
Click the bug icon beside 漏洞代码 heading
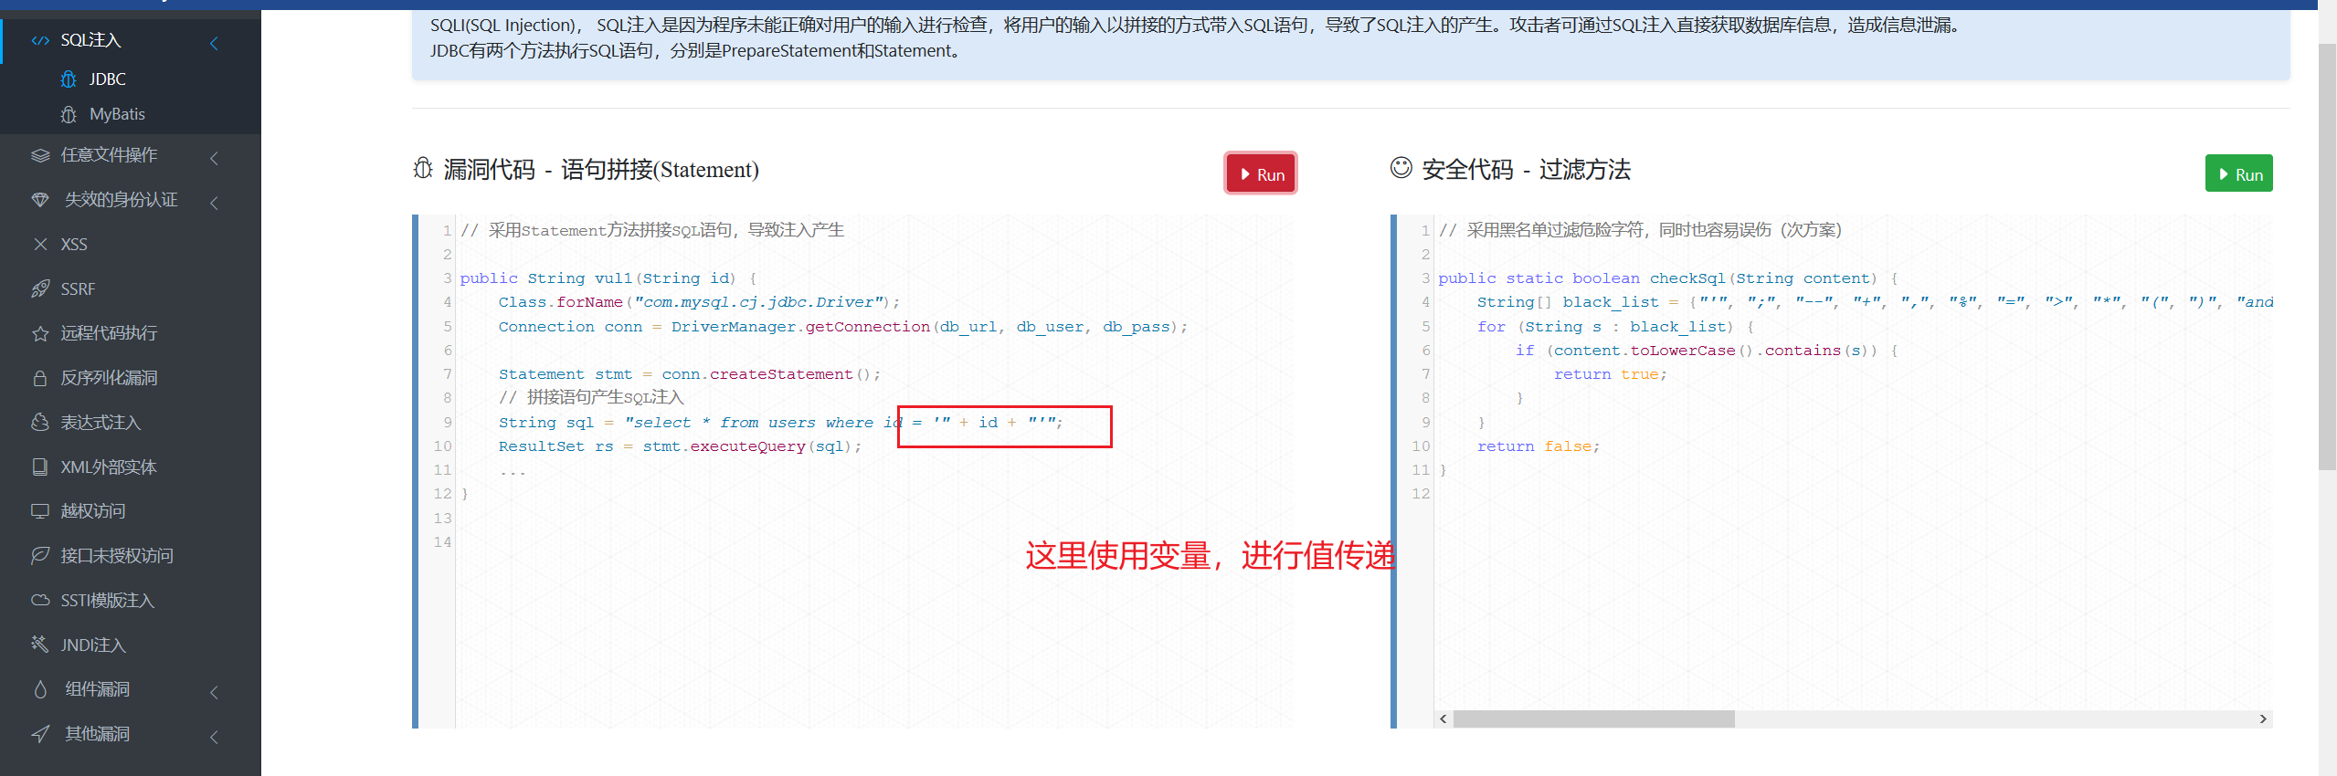coord(423,169)
